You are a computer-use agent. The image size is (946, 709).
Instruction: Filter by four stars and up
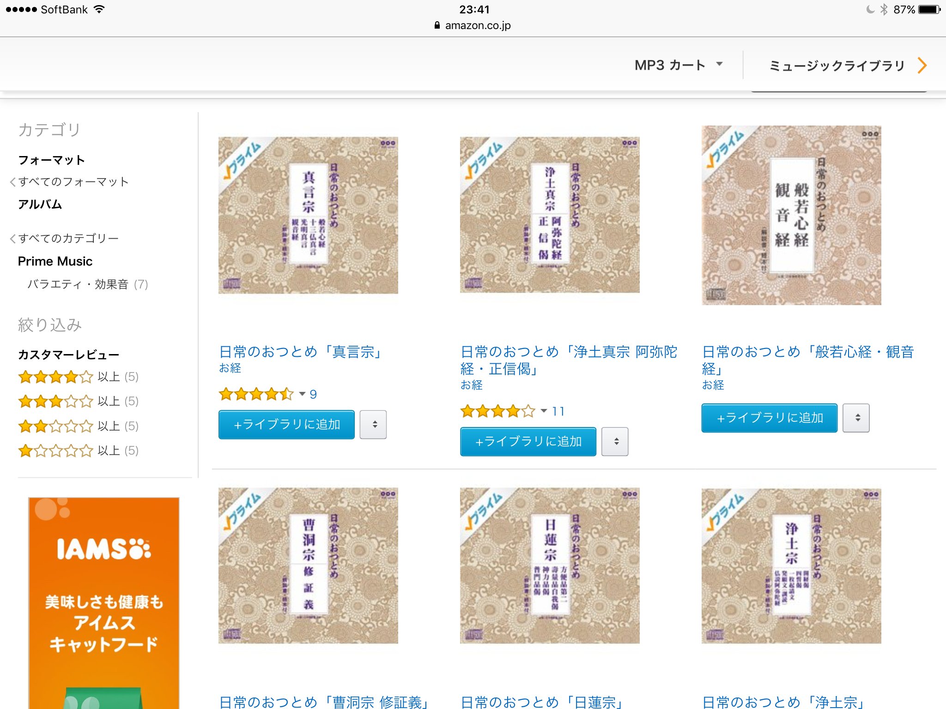(78, 377)
